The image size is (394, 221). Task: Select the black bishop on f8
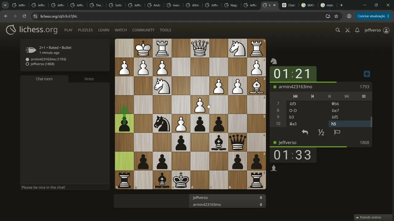tap(162, 180)
